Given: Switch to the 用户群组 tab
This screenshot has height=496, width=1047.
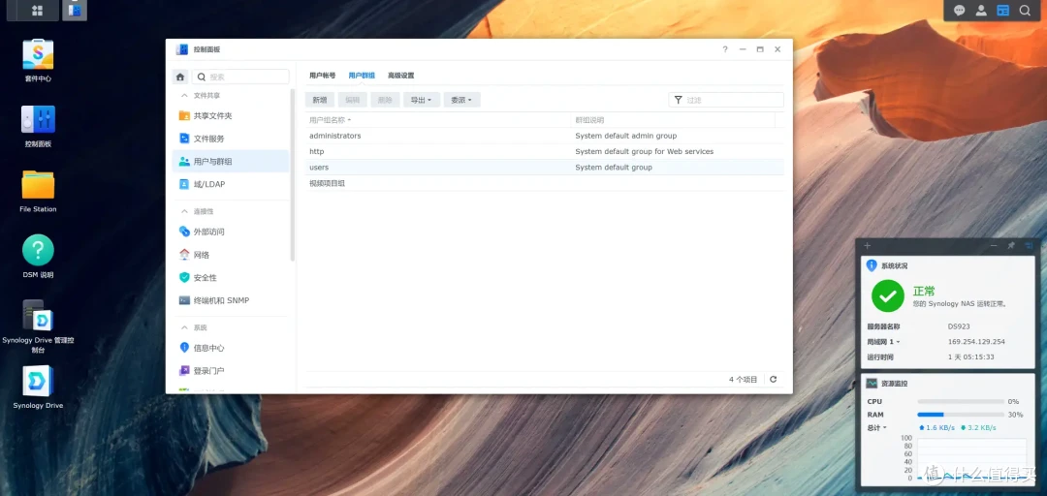Looking at the screenshot, I should pyautogui.click(x=362, y=76).
